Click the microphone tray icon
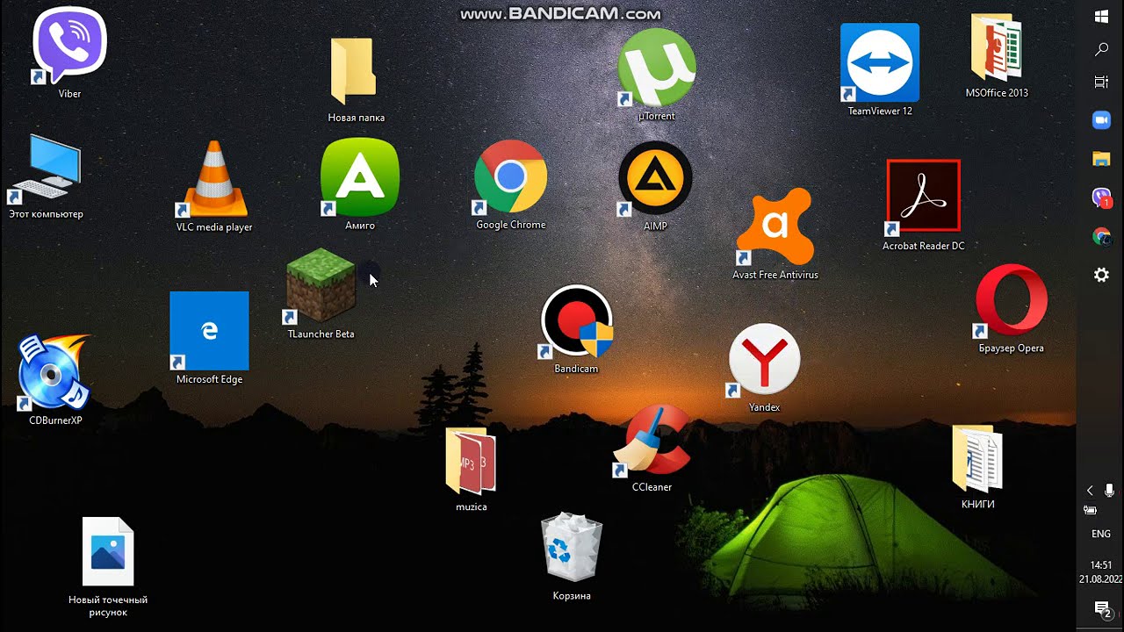The width and height of the screenshot is (1124, 632). [1109, 491]
